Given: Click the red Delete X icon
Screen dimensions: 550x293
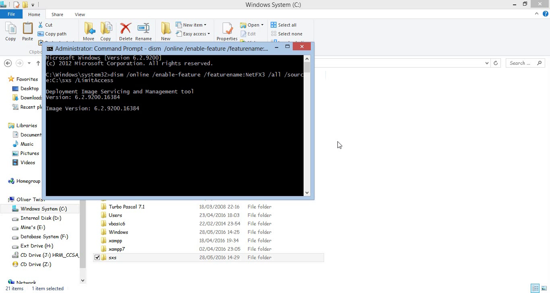Looking at the screenshot, I should point(126,29).
